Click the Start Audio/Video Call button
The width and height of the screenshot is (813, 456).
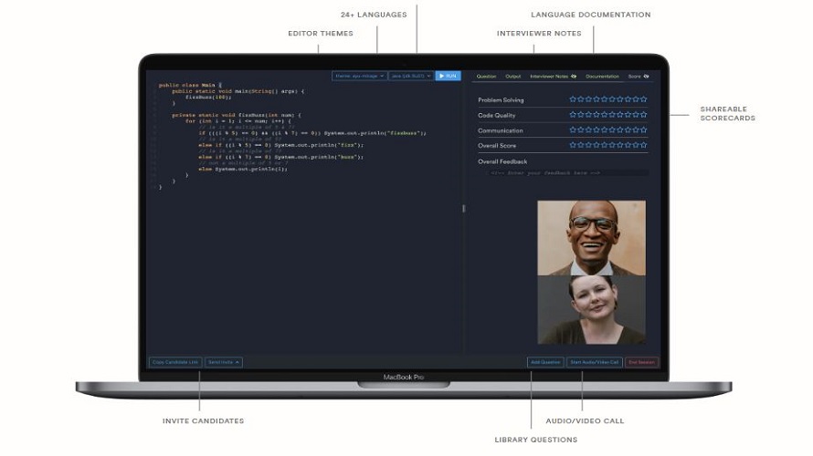click(x=595, y=362)
